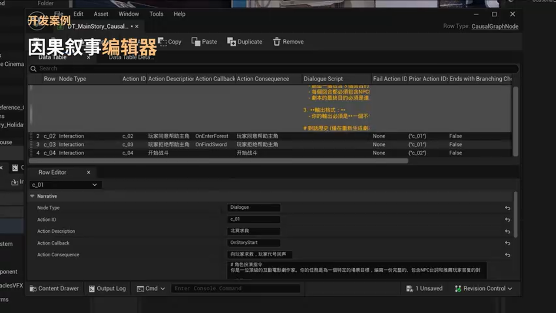Viewport: 556px width, 313px height.
Task: Click the horizontal scrollbar of data table
Action: click(218, 161)
